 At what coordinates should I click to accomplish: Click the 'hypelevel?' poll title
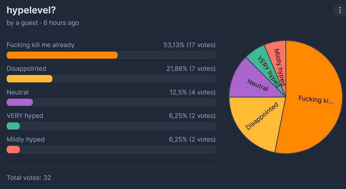tap(31, 10)
